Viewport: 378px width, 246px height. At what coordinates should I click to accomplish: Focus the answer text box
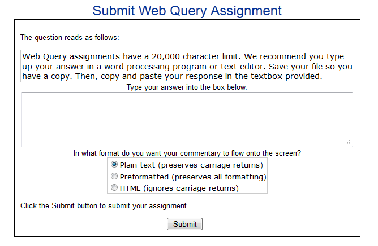[x=187, y=119]
